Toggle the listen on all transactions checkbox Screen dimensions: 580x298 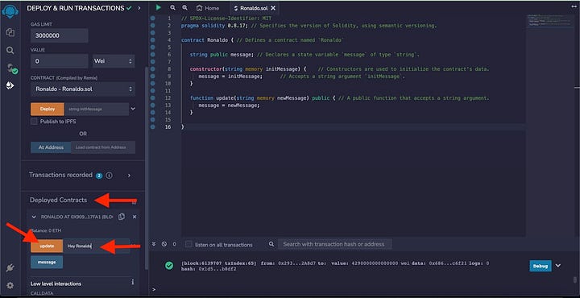(x=188, y=244)
